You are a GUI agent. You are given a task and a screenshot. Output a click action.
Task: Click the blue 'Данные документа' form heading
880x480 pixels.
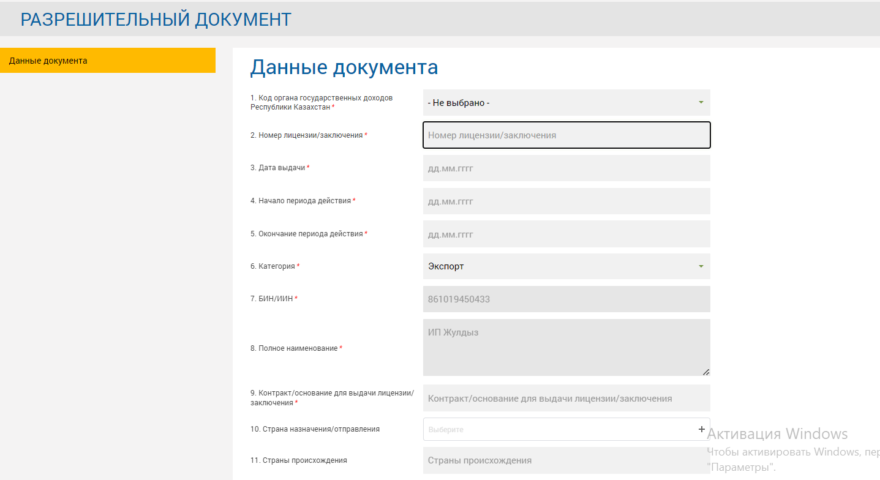coord(344,67)
